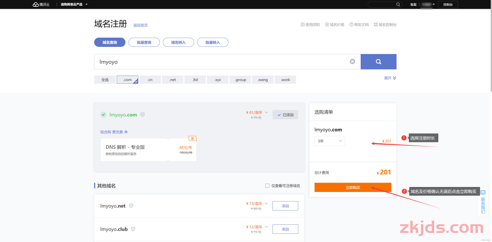Image resolution: width=492 pixels, height=242 pixels.
Task: Click the 其他域名 section heading
Action: 106,186
